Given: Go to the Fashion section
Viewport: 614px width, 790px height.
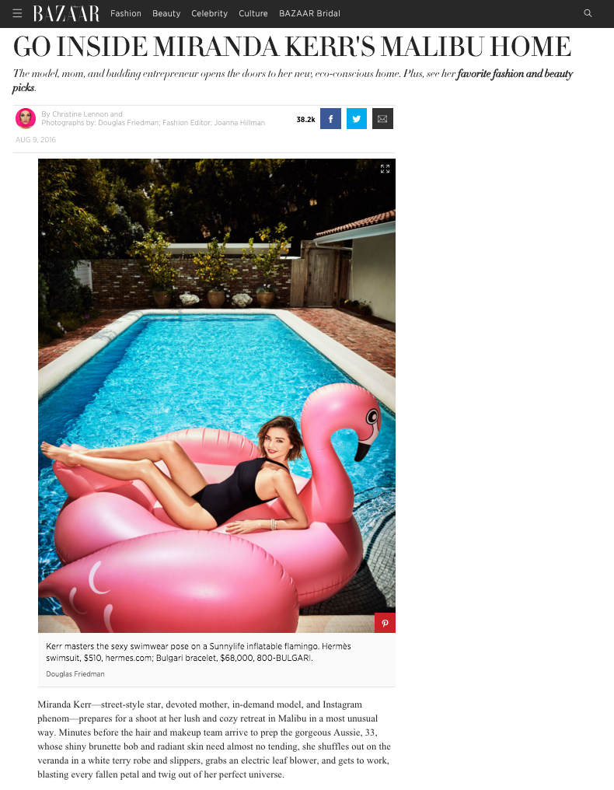Looking at the screenshot, I should pos(126,13).
